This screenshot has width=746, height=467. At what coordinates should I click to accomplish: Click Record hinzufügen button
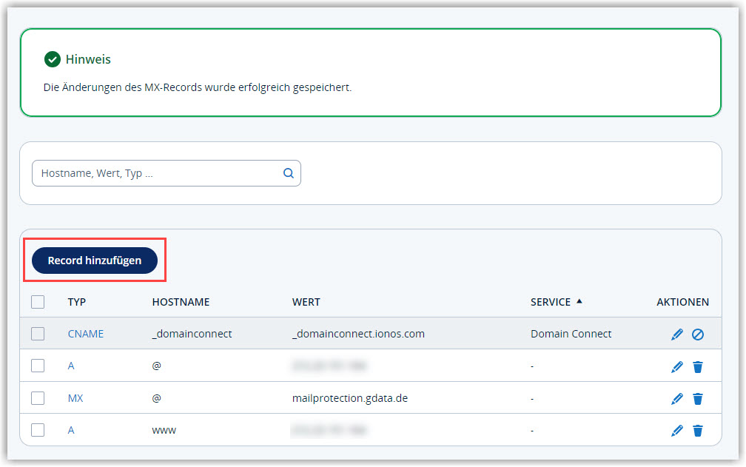95,261
